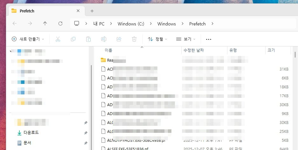Navigate to Windows folder breadcrumb
The height and width of the screenshot is (150, 298).
coord(166,24)
